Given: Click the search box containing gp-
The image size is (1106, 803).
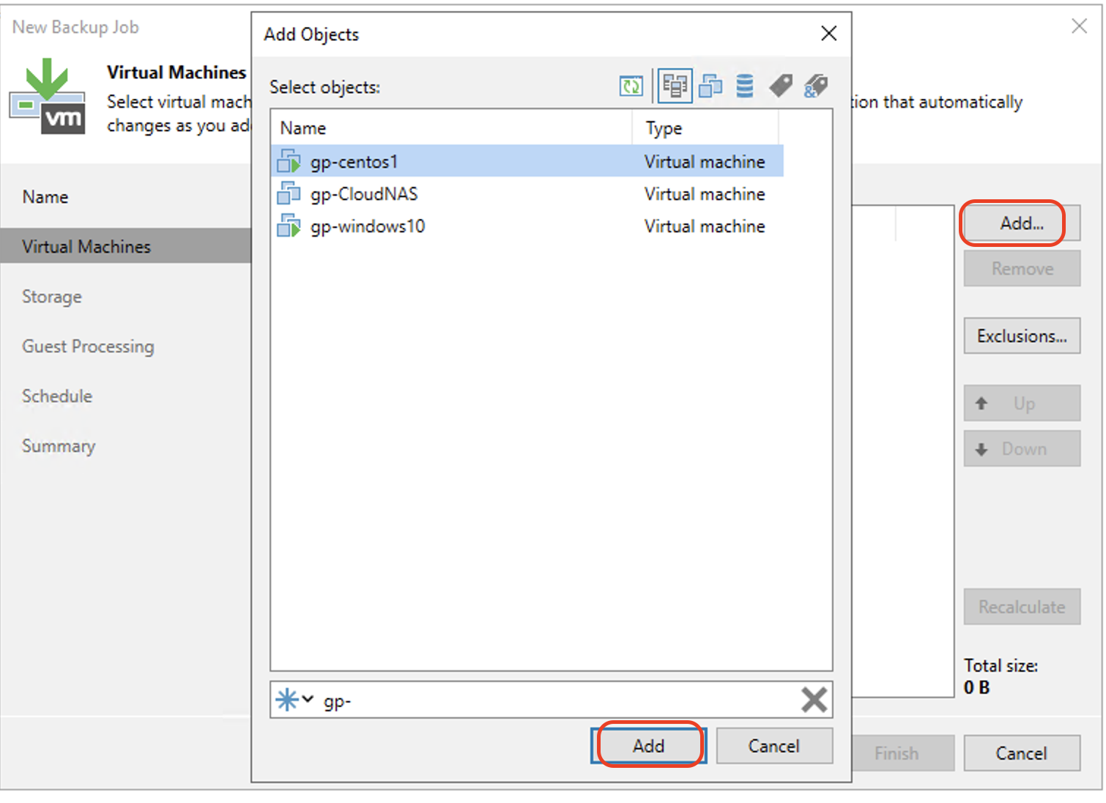Looking at the screenshot, I should click(551, 700).
